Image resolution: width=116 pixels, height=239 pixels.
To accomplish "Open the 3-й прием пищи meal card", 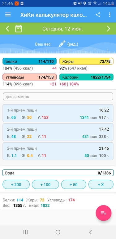I will point(58,151).
